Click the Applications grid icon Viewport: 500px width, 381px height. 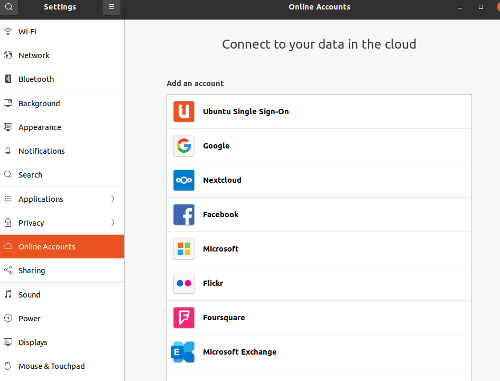(x=8, y=199)
